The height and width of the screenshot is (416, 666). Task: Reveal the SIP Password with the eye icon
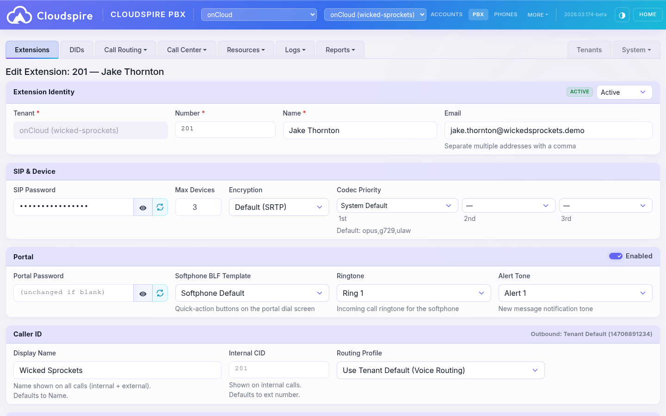143,207
